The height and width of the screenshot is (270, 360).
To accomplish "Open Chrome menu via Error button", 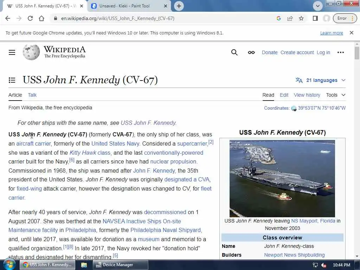I will [x=345, y=18].
